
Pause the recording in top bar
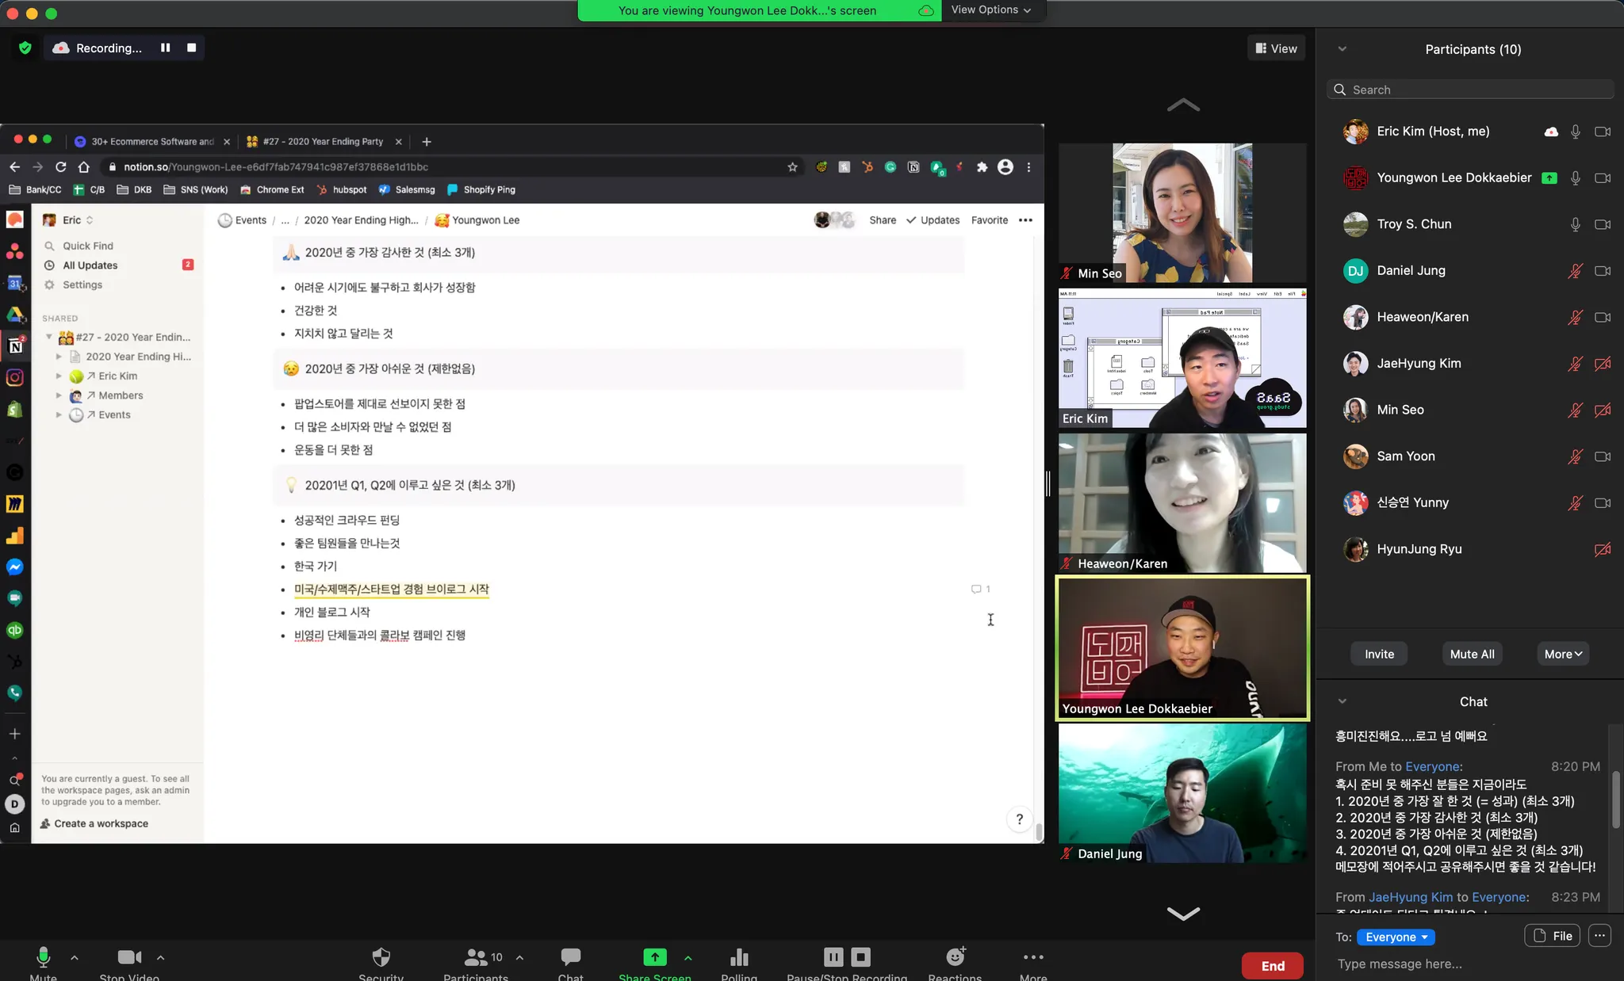click(x=165, y=48)
